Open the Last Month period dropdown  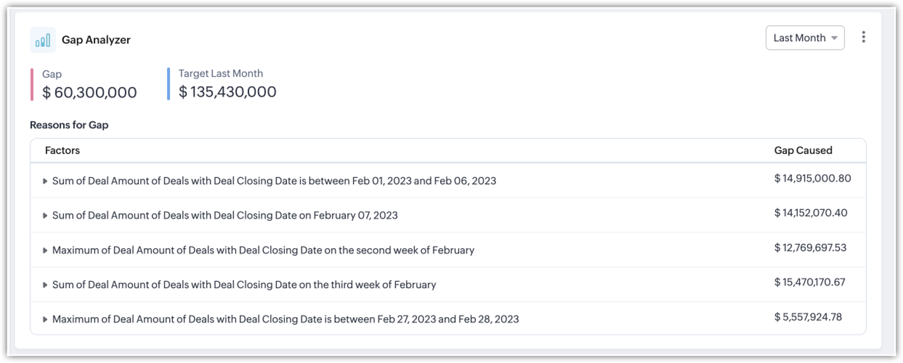click(805, 38)
